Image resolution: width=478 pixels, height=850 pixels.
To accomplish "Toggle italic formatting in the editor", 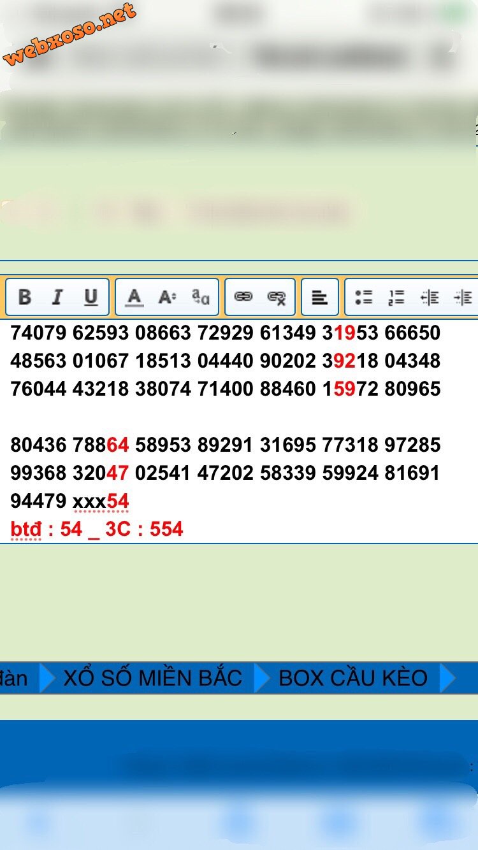I will click(x=57, y=297).
